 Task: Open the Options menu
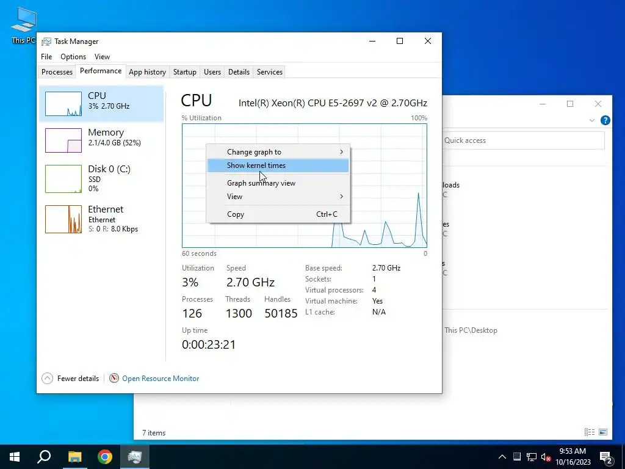pos(73,57)
